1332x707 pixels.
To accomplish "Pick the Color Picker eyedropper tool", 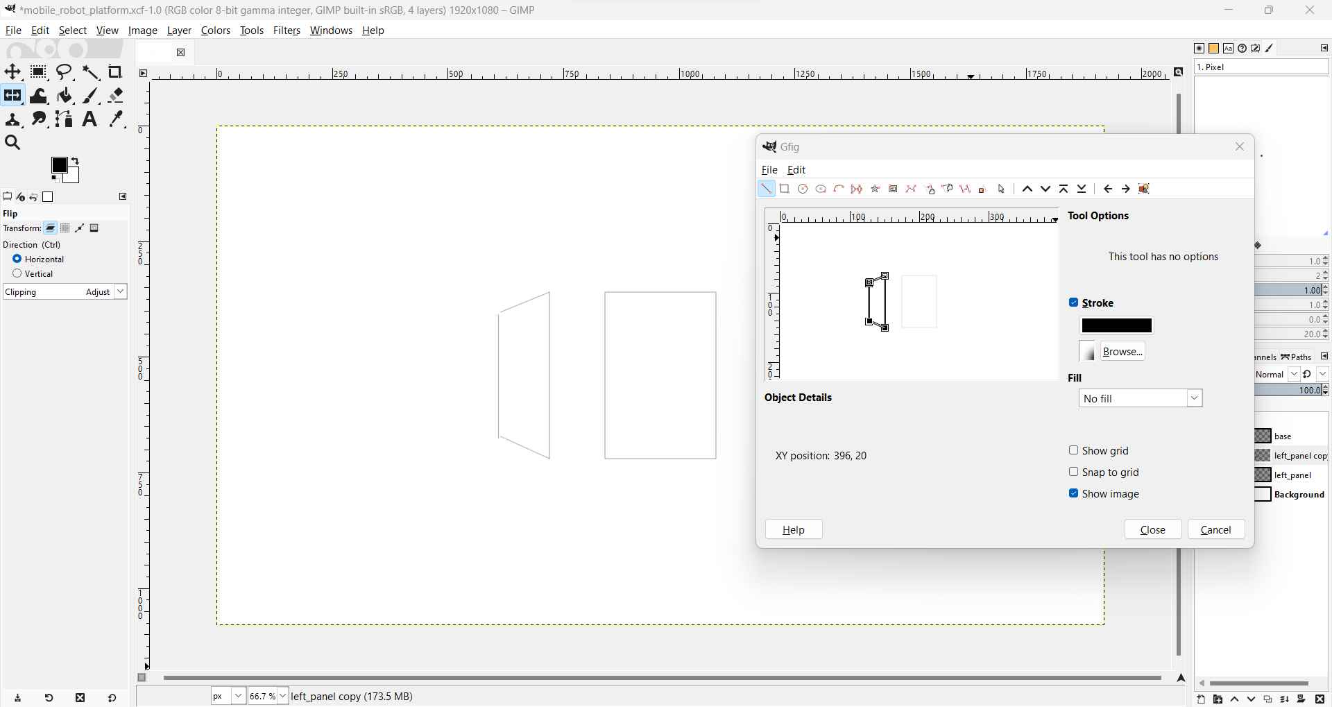I will [117, 119].
